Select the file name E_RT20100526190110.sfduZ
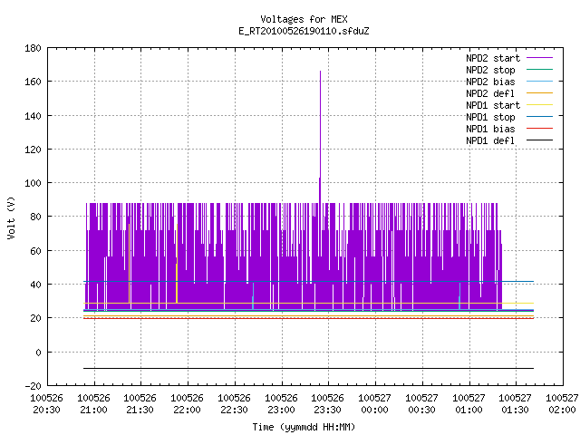This screenshot has width=580, height=435. click(304, 31)
